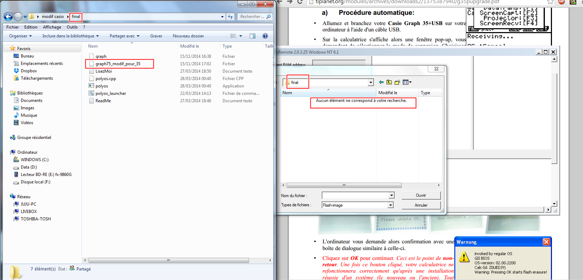The height and width of the screenshot is (280, 583).
Task: Click the Vidéos film icon in Bibliothèques
Action: pyautogui.click(x=16, y=123)
